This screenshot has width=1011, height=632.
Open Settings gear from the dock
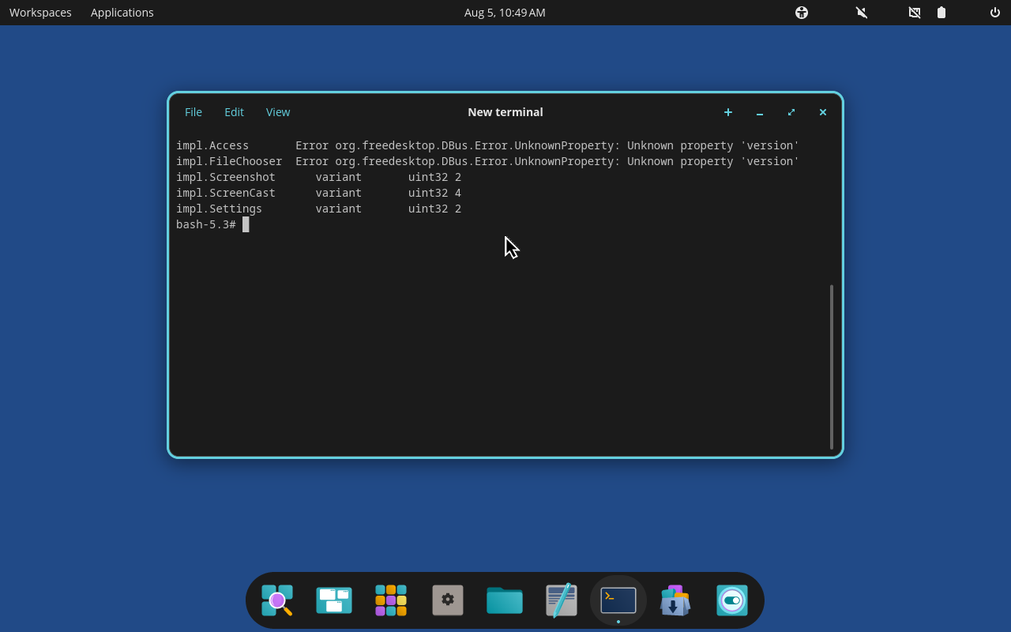(448, 600)
